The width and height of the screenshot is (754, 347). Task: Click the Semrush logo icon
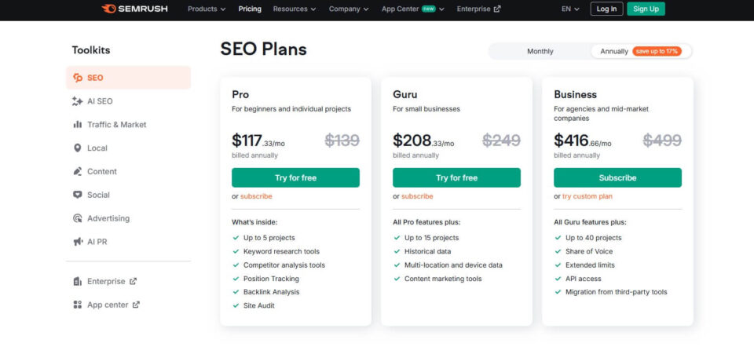click(108, 9)
